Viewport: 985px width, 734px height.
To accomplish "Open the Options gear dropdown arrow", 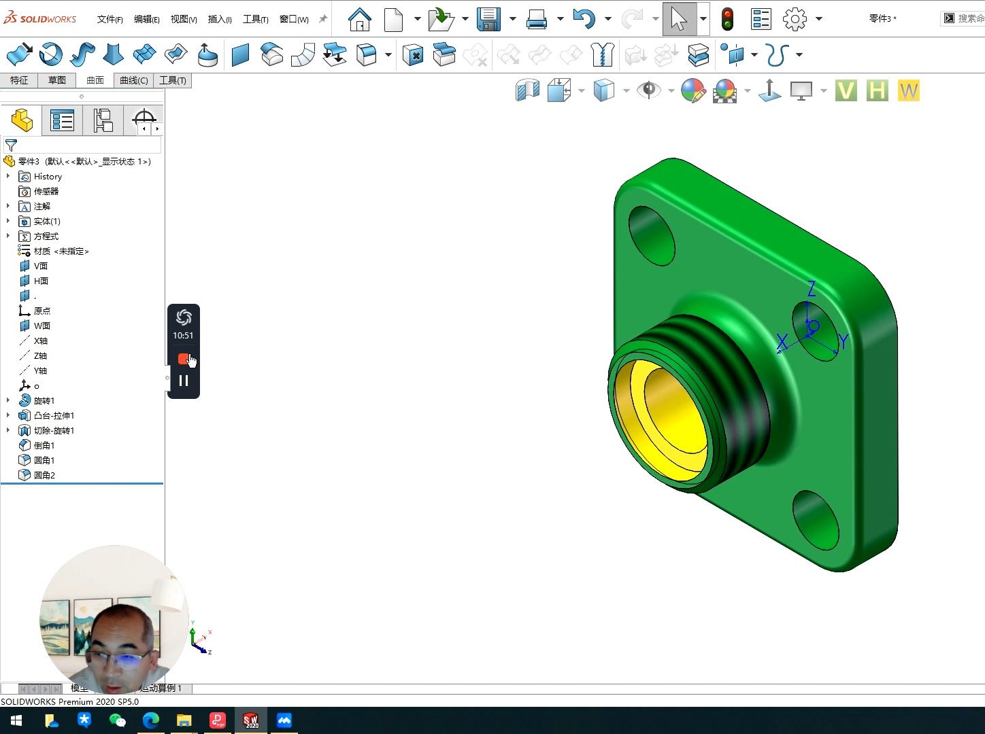I will coord(818,19).
